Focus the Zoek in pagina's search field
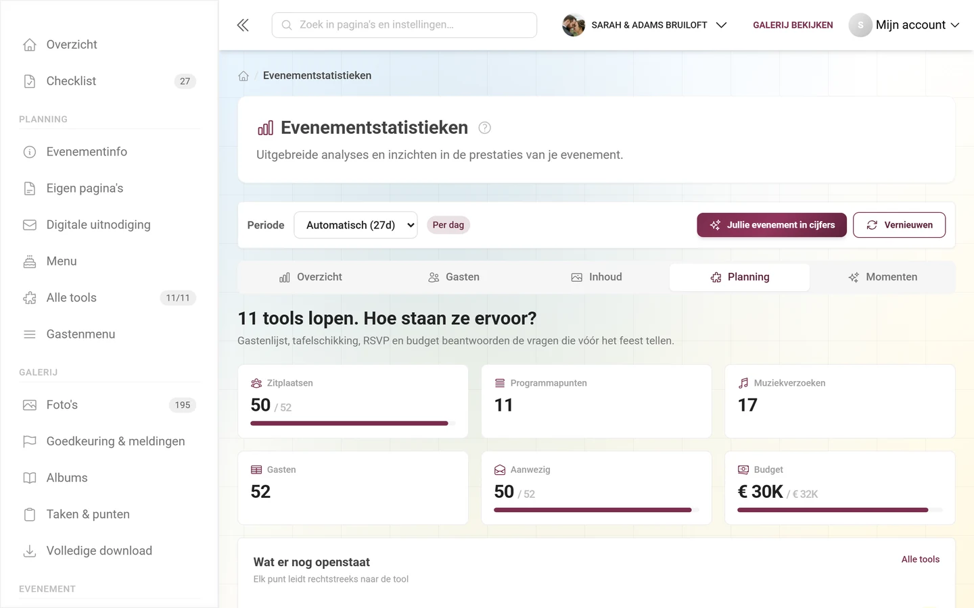This screenshot has width=974, height=608. click(x=404, y=25)
